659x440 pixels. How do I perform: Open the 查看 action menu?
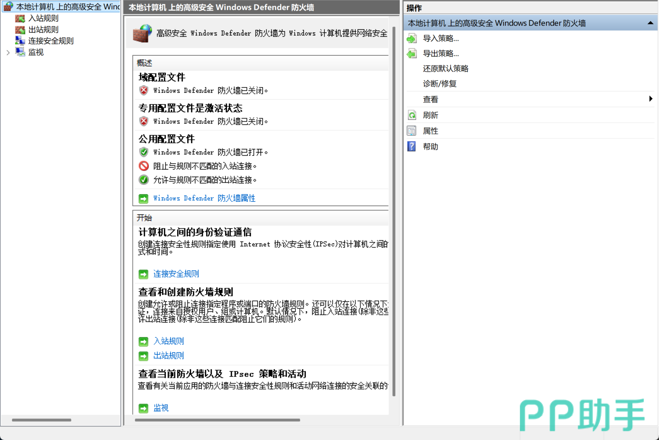431,99
